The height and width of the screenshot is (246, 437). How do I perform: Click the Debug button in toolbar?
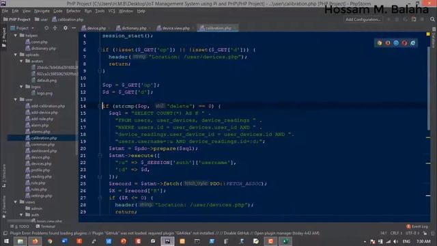pyautogui.click(x=397, y=19)
